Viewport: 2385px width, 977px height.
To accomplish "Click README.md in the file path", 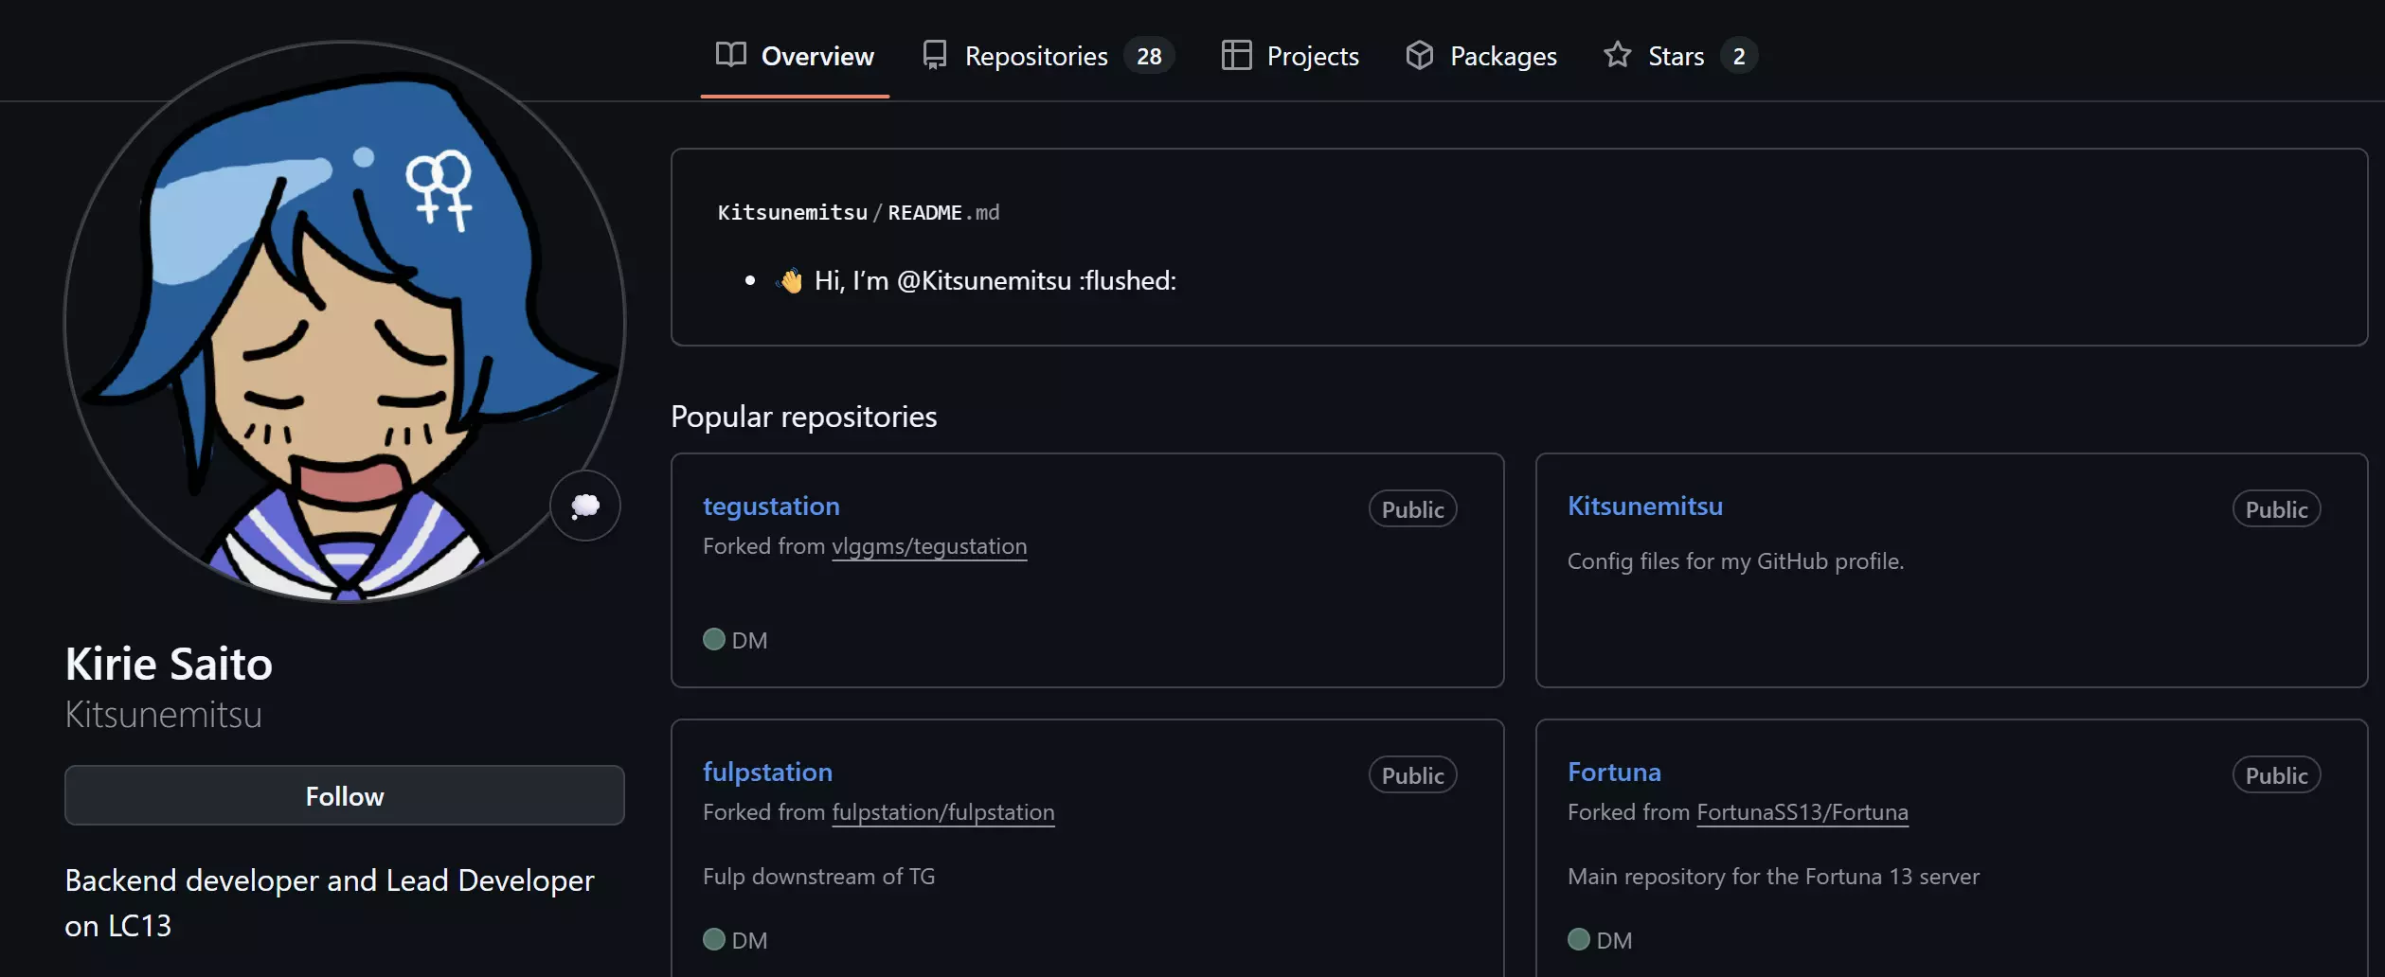I will [943, 212].
